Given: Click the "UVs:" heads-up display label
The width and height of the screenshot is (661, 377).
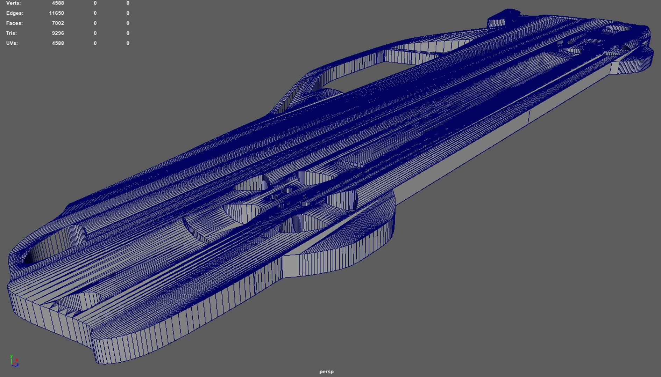Looking at the screenshot, I should [12, 43].
